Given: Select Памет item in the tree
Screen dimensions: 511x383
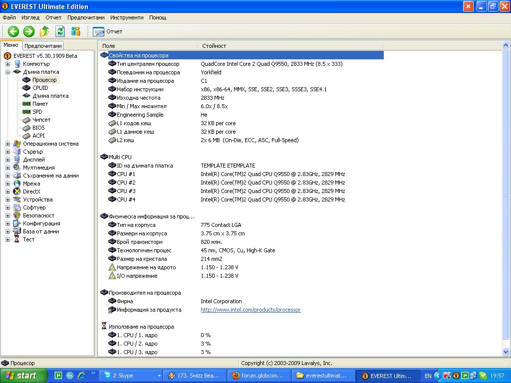Looking at the screenshot, I should pyautogui.click(x=40, y=104).
